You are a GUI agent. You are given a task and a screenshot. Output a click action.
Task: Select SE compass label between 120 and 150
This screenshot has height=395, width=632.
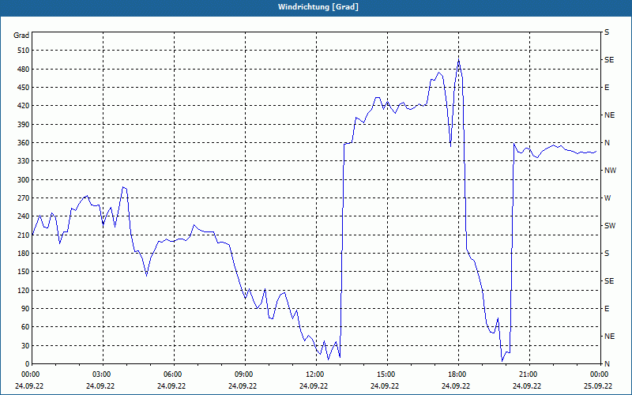click(609, 281)
